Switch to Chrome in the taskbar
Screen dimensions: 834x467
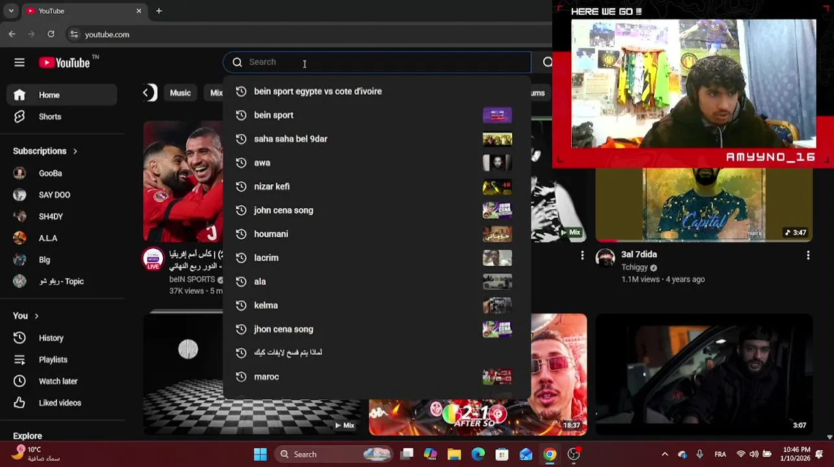549,455
